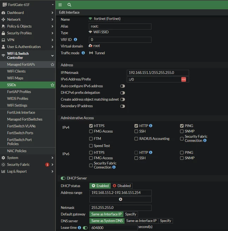This screenshot has width=228, height=231.
Task: Select Specify for Default gateway
Action: [131, 214]
